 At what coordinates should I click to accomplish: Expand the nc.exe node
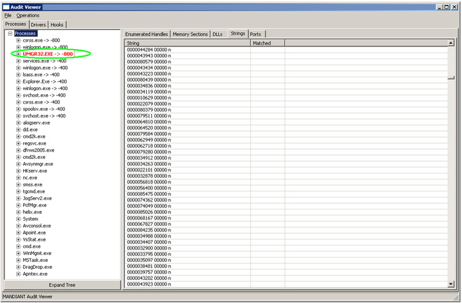pos(18,178)
